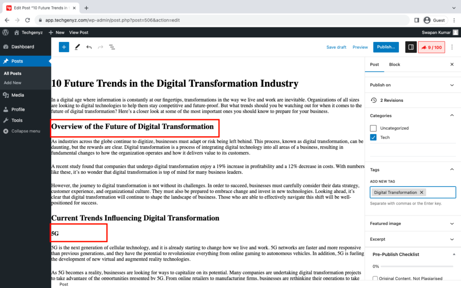Toggle the settings sidebar panel icon
Image resolution: width=461 pixels, height=288 pixels.
[411, 47]
